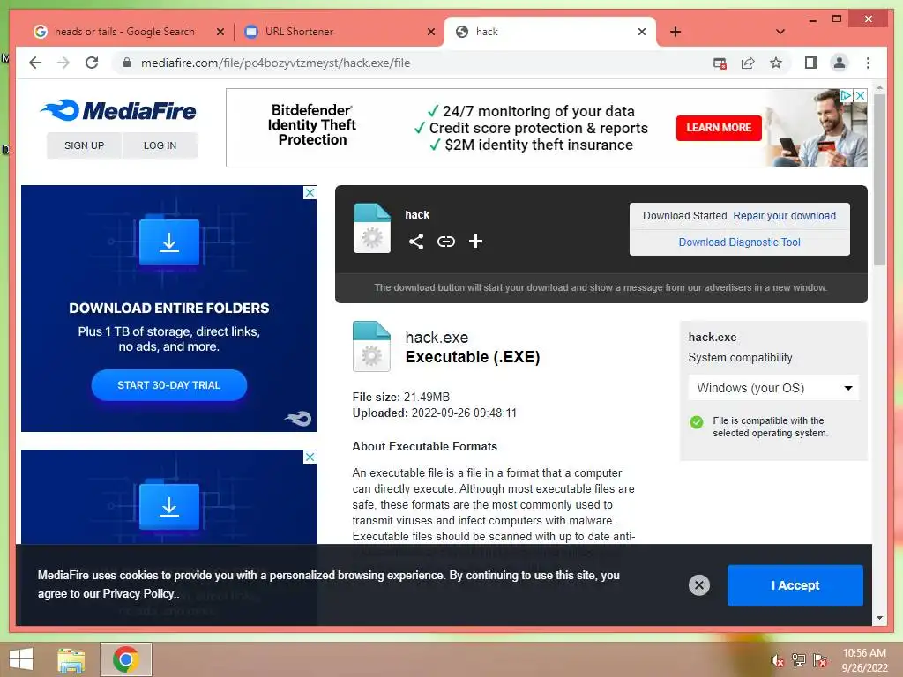
Task: Click the LOG IN button
Action: point(160,145)
